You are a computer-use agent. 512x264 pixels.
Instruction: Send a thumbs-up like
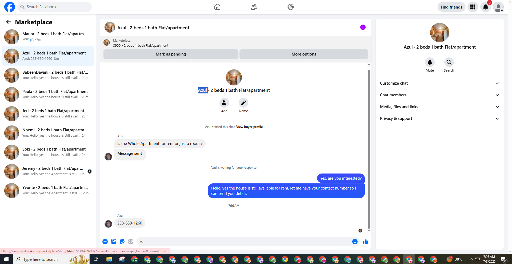point(366,242)
